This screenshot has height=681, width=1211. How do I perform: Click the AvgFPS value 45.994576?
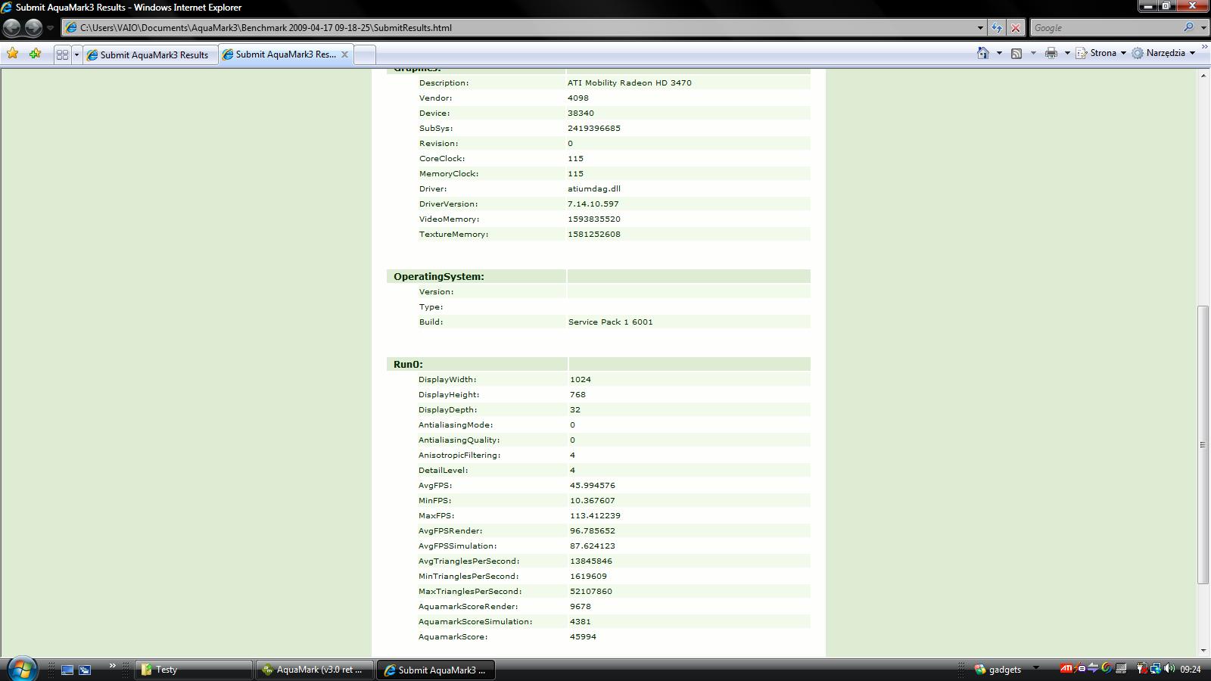[593, 486]
